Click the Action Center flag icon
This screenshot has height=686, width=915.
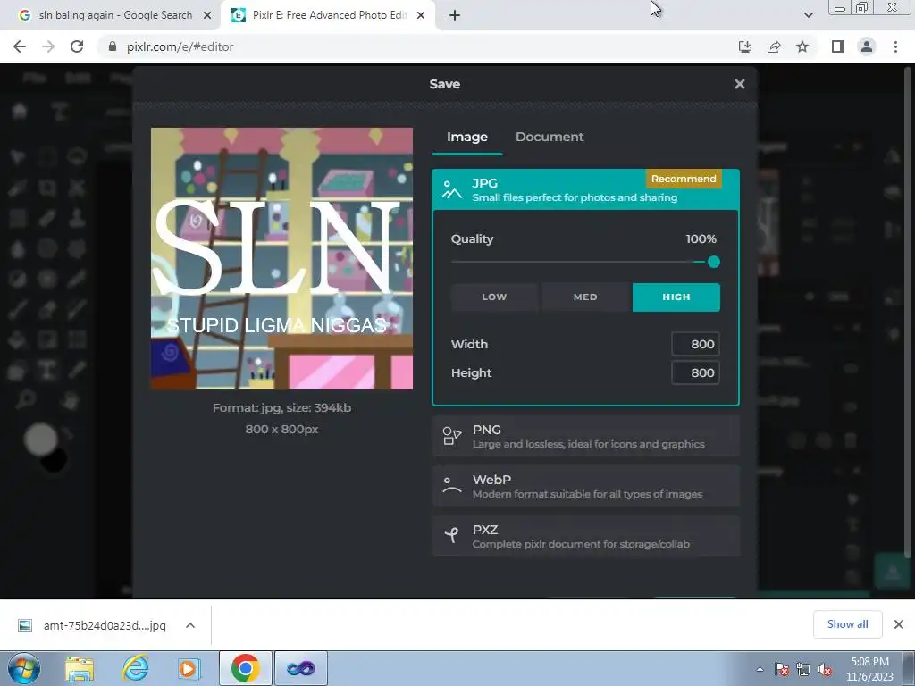point(782,669)
